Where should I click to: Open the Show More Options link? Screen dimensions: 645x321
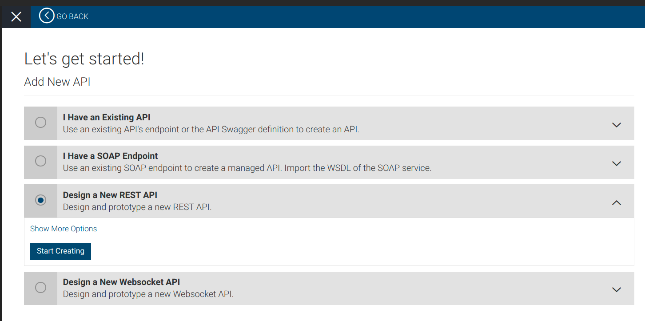tap(63, 228)
